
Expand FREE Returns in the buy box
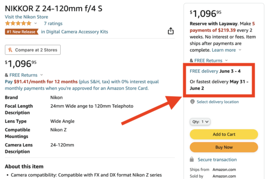(x=227, y=60)
